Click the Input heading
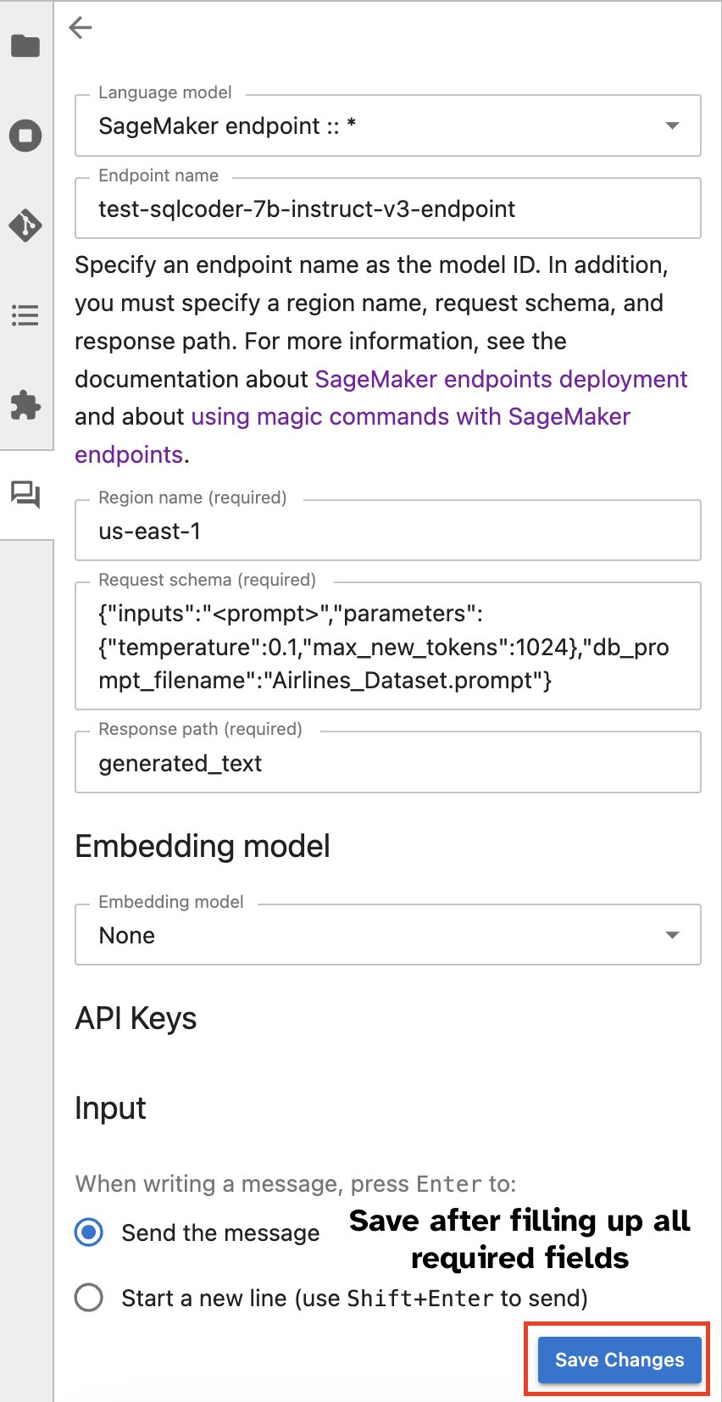Viewport: 722px width, 1402px height. coord(110,1108)
